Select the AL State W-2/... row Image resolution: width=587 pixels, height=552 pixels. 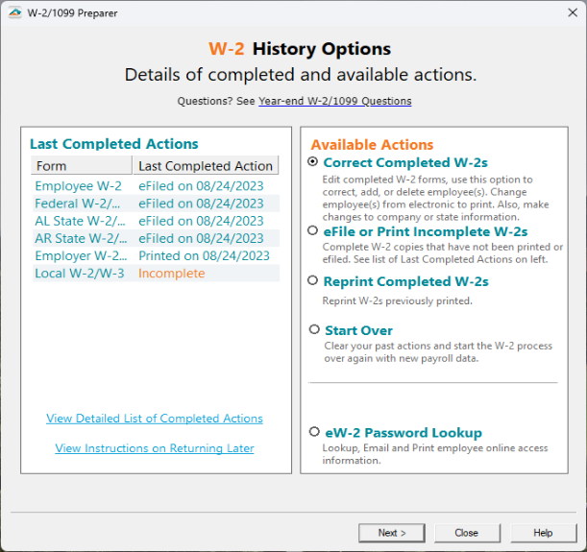[156, 221]
